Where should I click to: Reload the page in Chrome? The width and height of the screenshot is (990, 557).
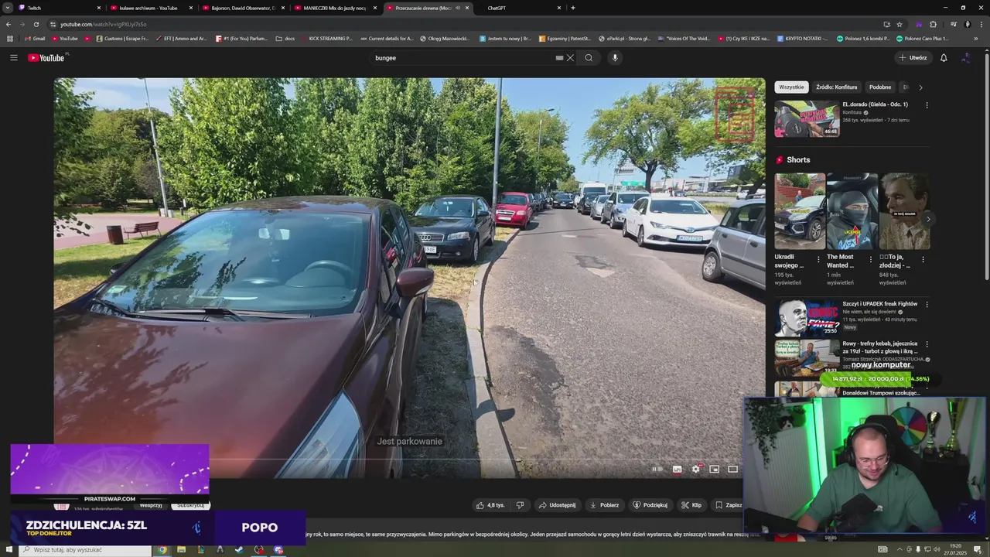[x=36, y=24]
